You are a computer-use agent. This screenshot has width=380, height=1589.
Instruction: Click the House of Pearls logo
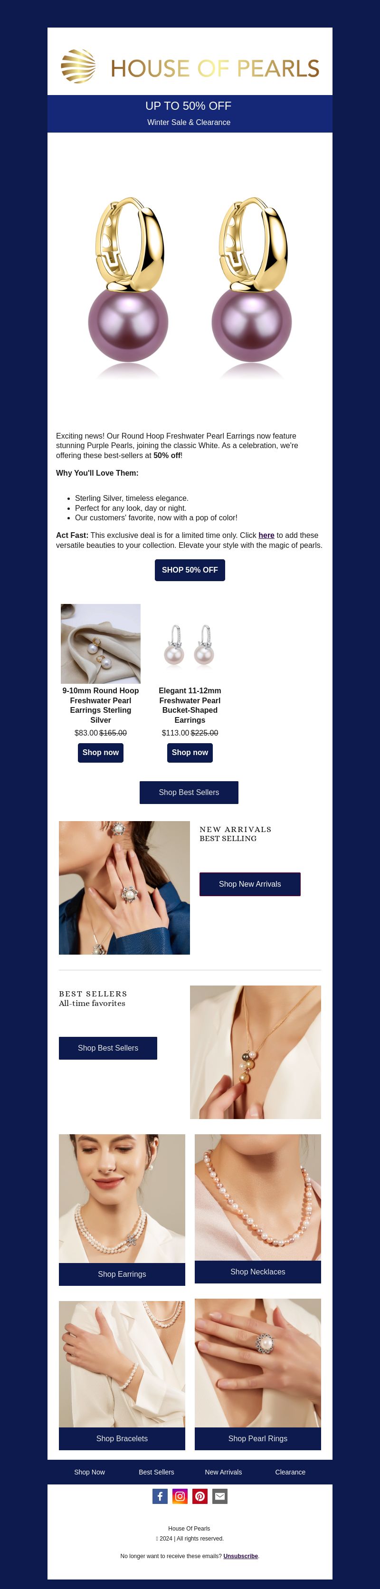(x=190, y=67)
